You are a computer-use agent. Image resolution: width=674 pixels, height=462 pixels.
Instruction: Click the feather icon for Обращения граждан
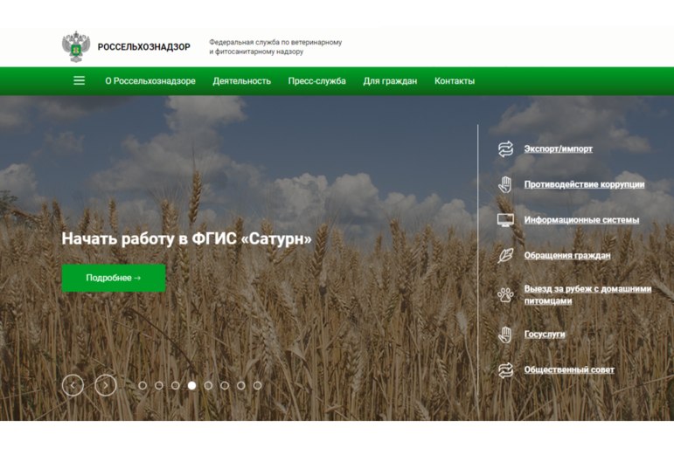pos(505,256)
